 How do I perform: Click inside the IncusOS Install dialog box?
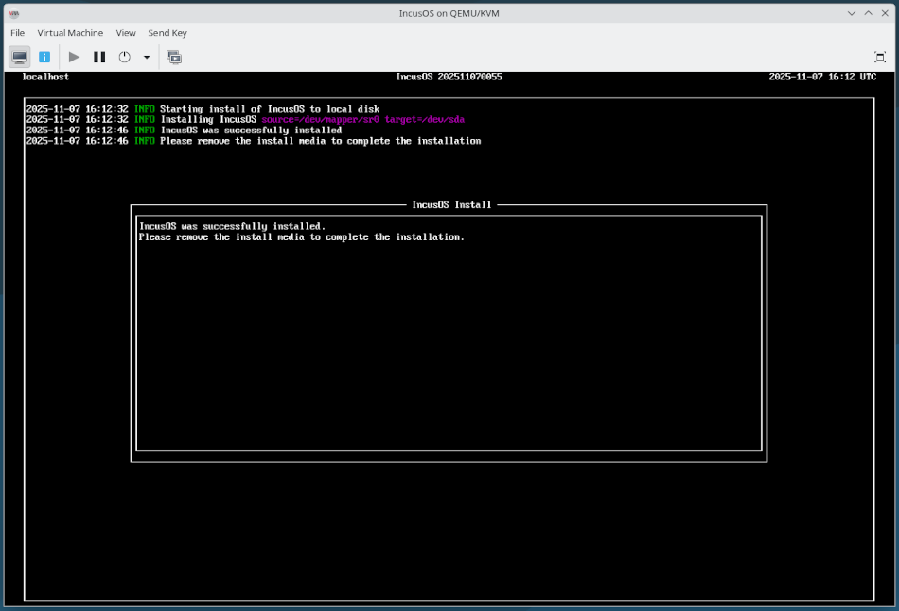tap(449, 331)
